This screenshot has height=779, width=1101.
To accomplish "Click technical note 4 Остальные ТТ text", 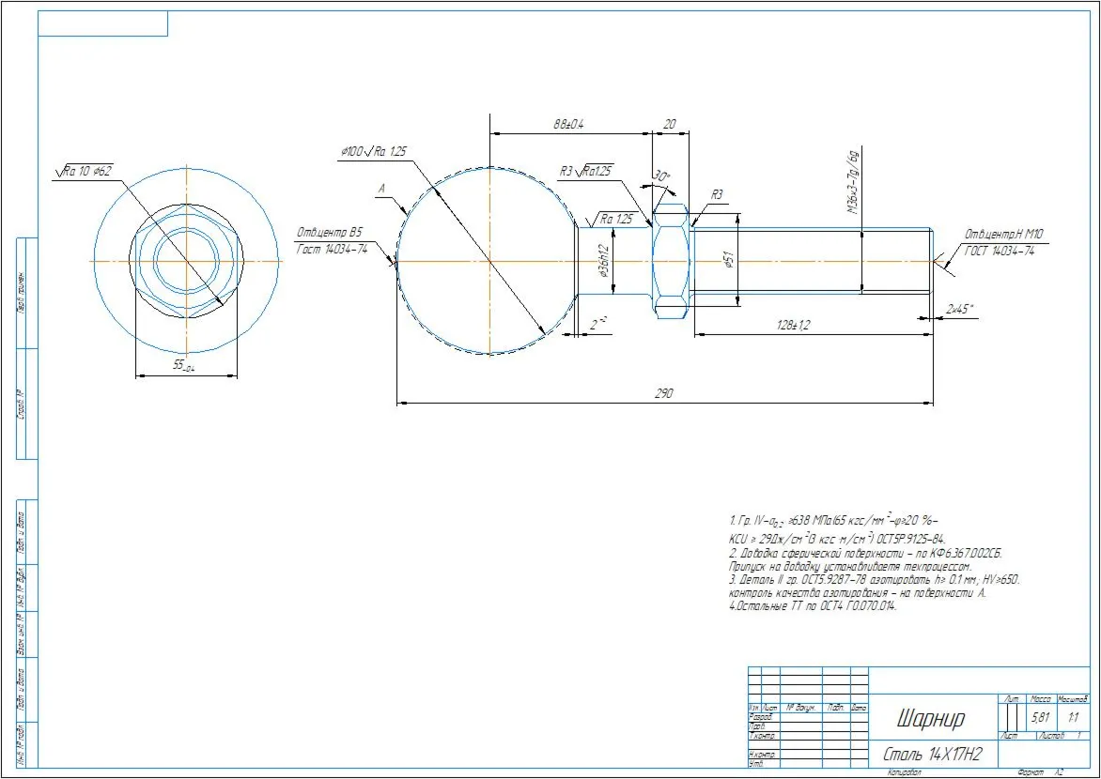I will pyautogui.click(x=814, y=607).
